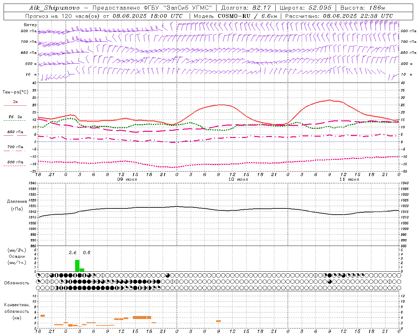This screenshot has height=334, width=418.
Task: Click the '(гПа)' unit label under Давление
Action: coord(17,209)
